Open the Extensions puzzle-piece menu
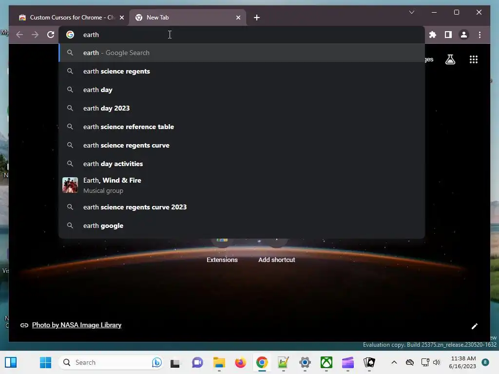Viewport: 499px width, 374px height. click(433, 35)
